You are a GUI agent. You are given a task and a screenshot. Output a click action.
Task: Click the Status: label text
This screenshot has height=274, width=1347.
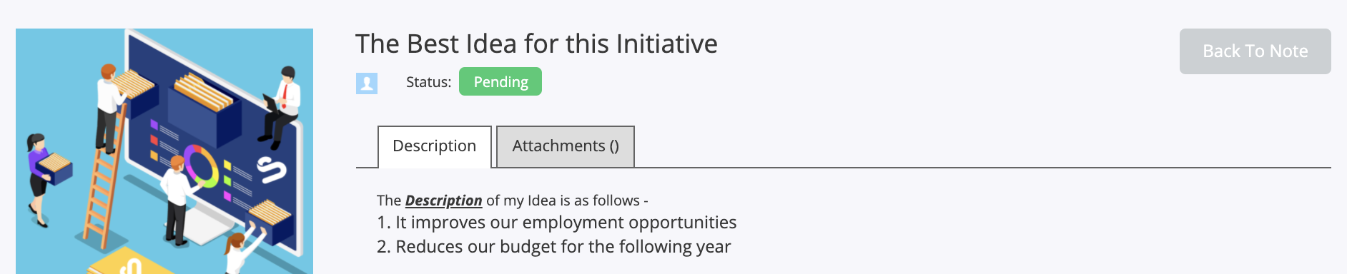tap(428, 82)
